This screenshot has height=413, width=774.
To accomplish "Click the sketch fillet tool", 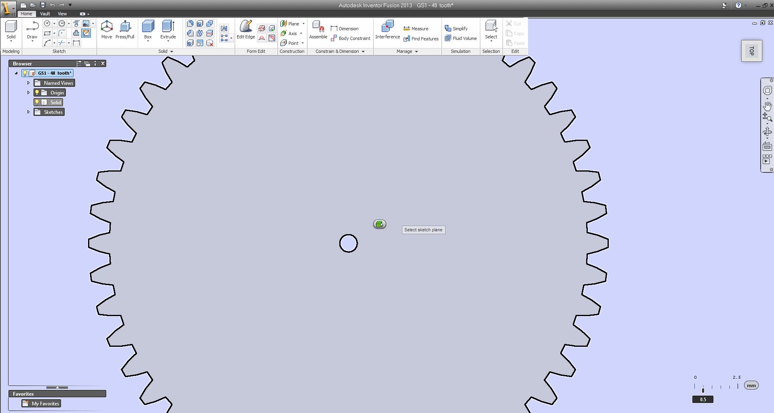I will [x=62, y=33].
